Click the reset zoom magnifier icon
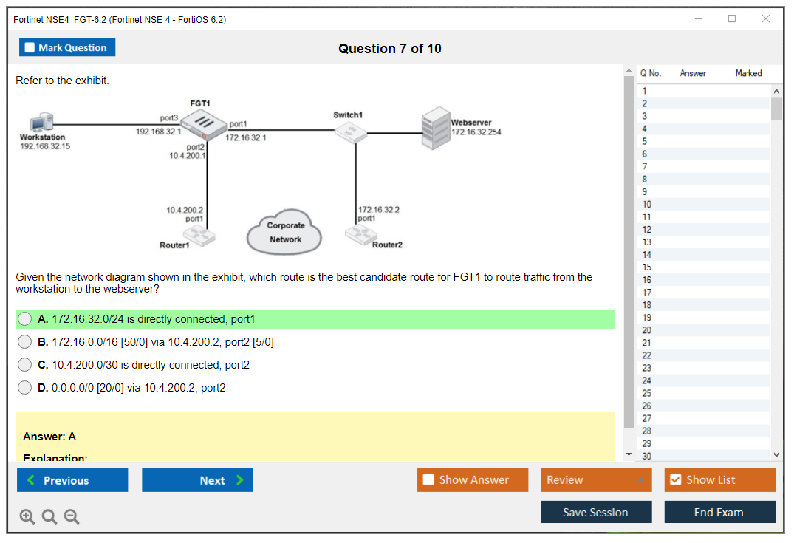This screenshot has height=543, width=794. tap(49, 517)
